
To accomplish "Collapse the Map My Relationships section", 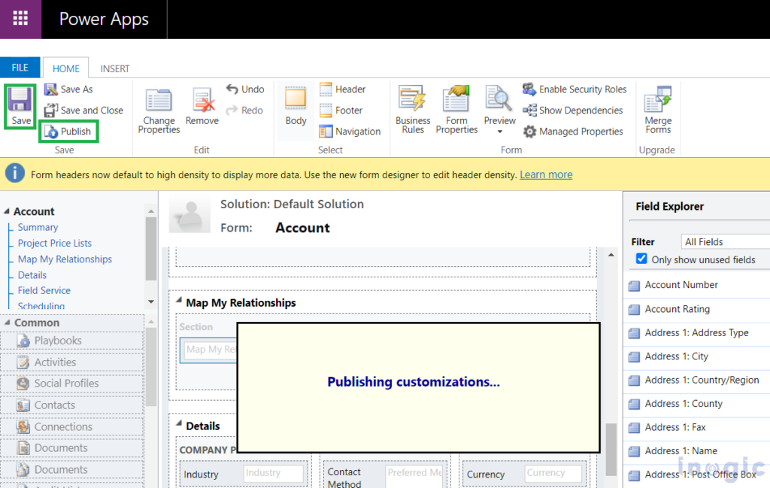I will [178, 302].
